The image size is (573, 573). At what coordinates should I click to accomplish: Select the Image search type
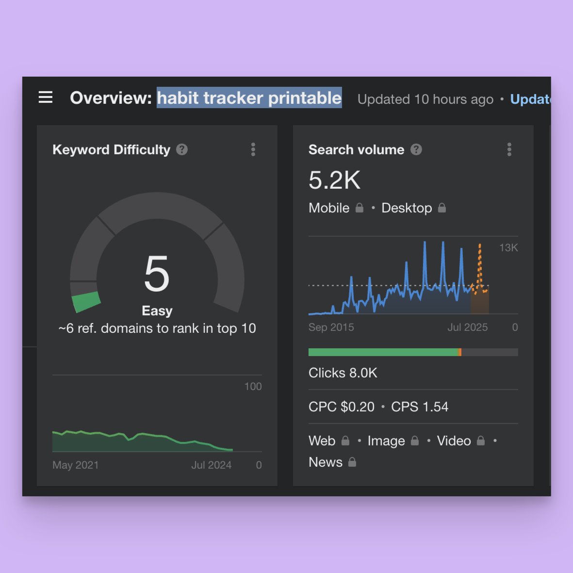(386, 441)
